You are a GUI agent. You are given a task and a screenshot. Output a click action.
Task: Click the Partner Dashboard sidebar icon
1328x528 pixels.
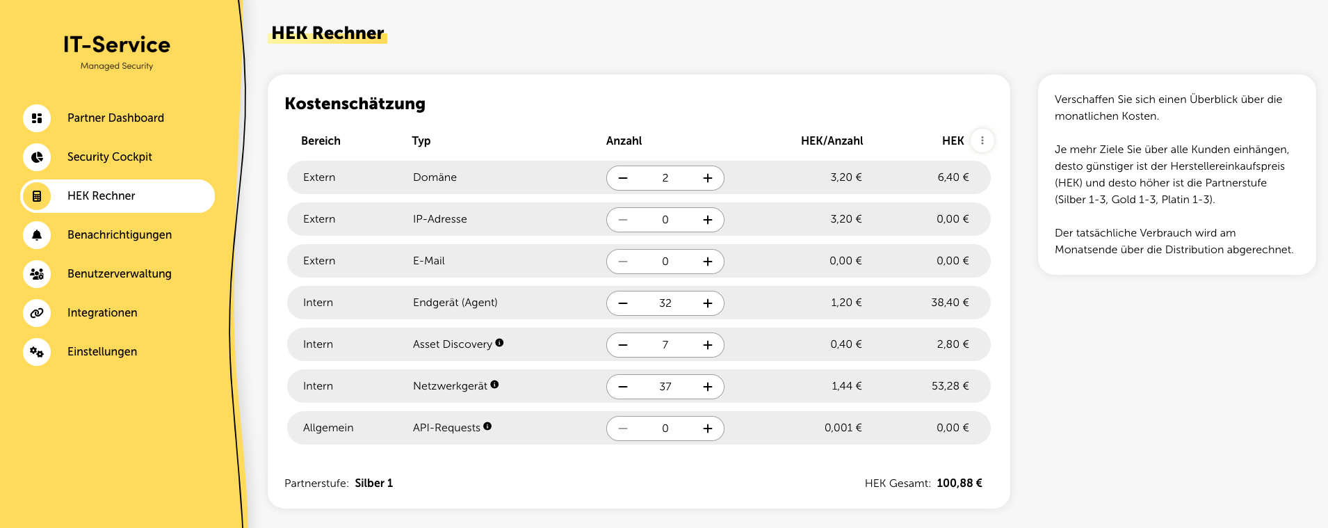(x=37, y=118)
